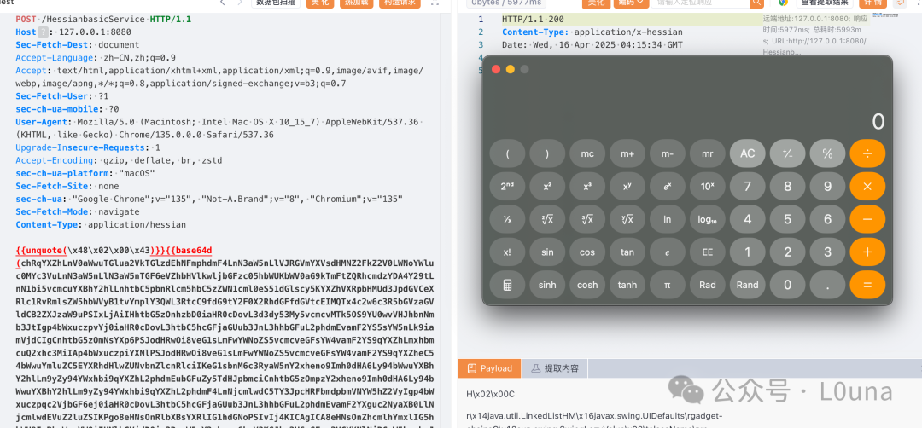Click the question mark badge beside Host
922x428 pixels.
pyautogui.click(x=43, y=32)
